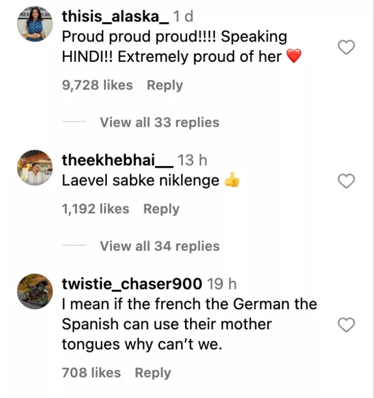
Task: Reply to thisis_alaska_ comment
Action: pyautogui.click(x=165, y=85)
